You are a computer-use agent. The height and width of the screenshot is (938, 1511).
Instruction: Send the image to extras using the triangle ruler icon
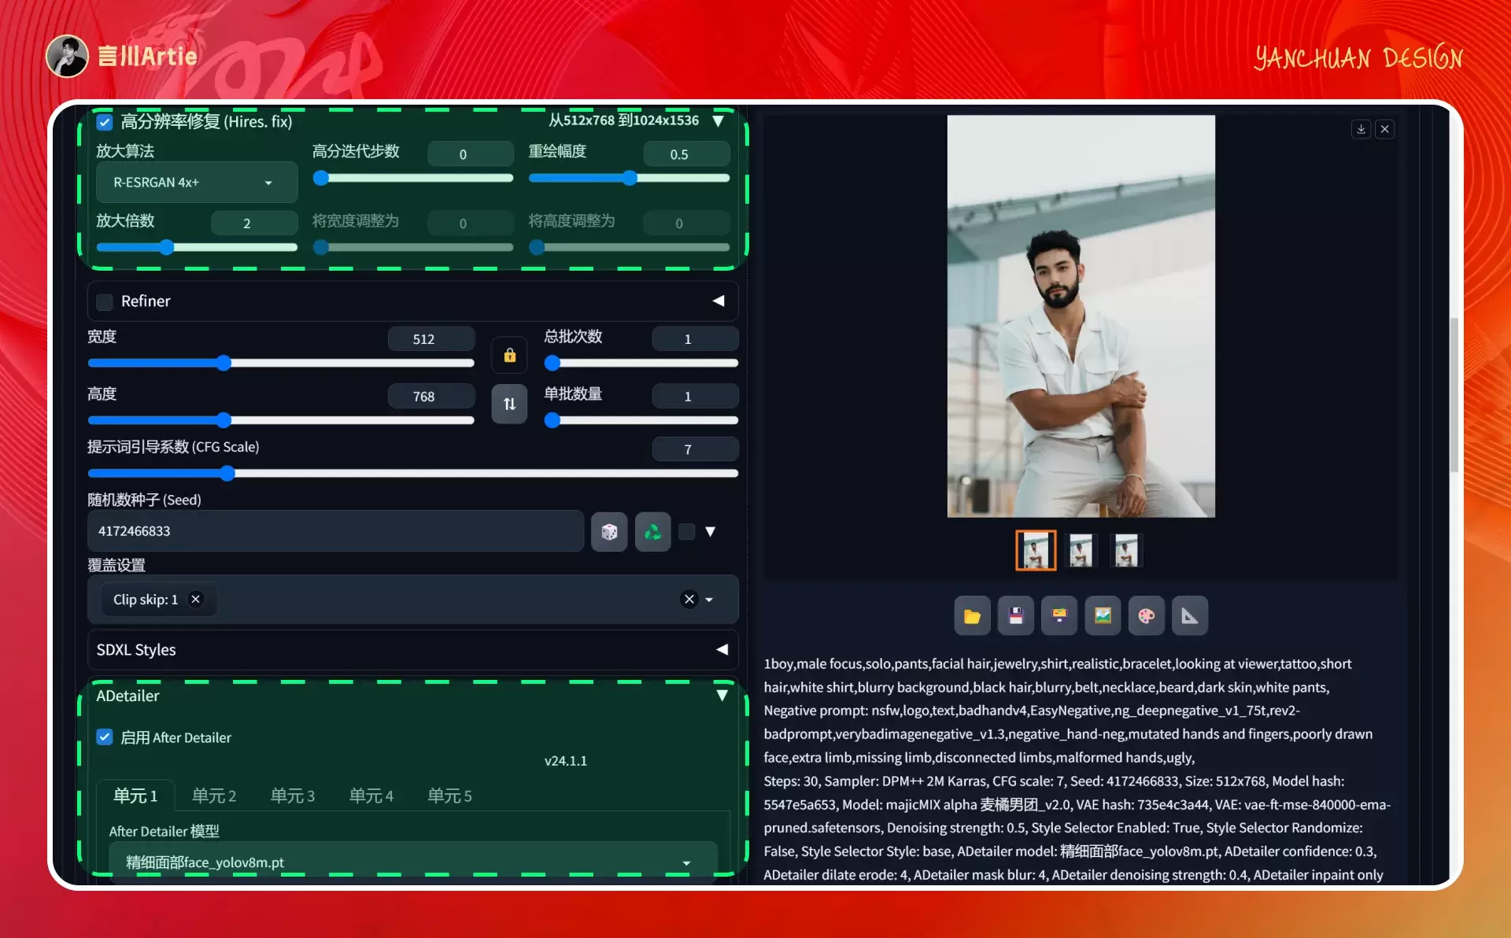[x=1190, y=616]
